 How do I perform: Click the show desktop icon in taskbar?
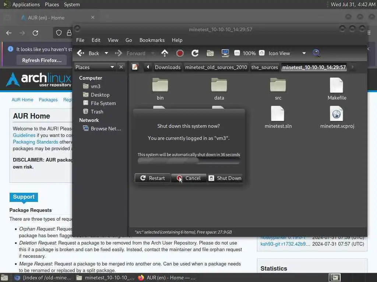(x=4, y=278)
